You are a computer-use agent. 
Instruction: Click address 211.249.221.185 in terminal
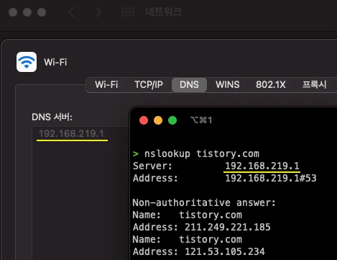click(228, 227)
